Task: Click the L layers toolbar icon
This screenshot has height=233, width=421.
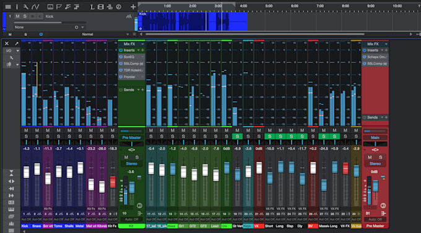Action: coord(92,7)
